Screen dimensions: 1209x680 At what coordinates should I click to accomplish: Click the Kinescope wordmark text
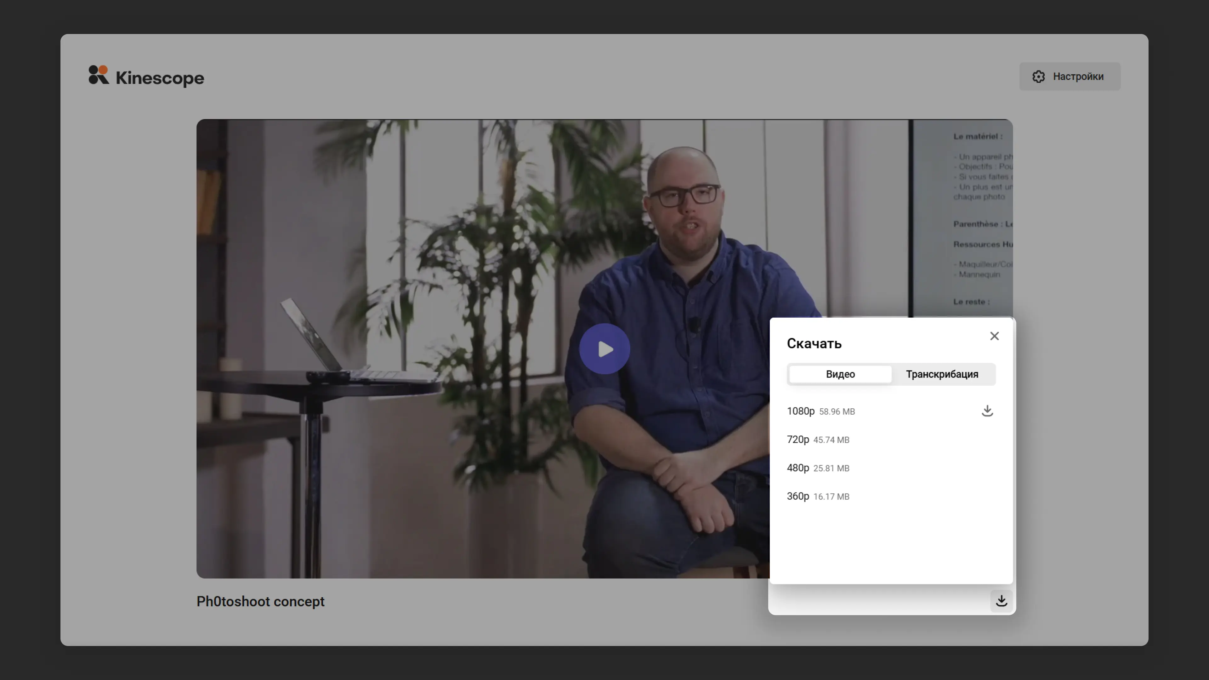point(160,78)
